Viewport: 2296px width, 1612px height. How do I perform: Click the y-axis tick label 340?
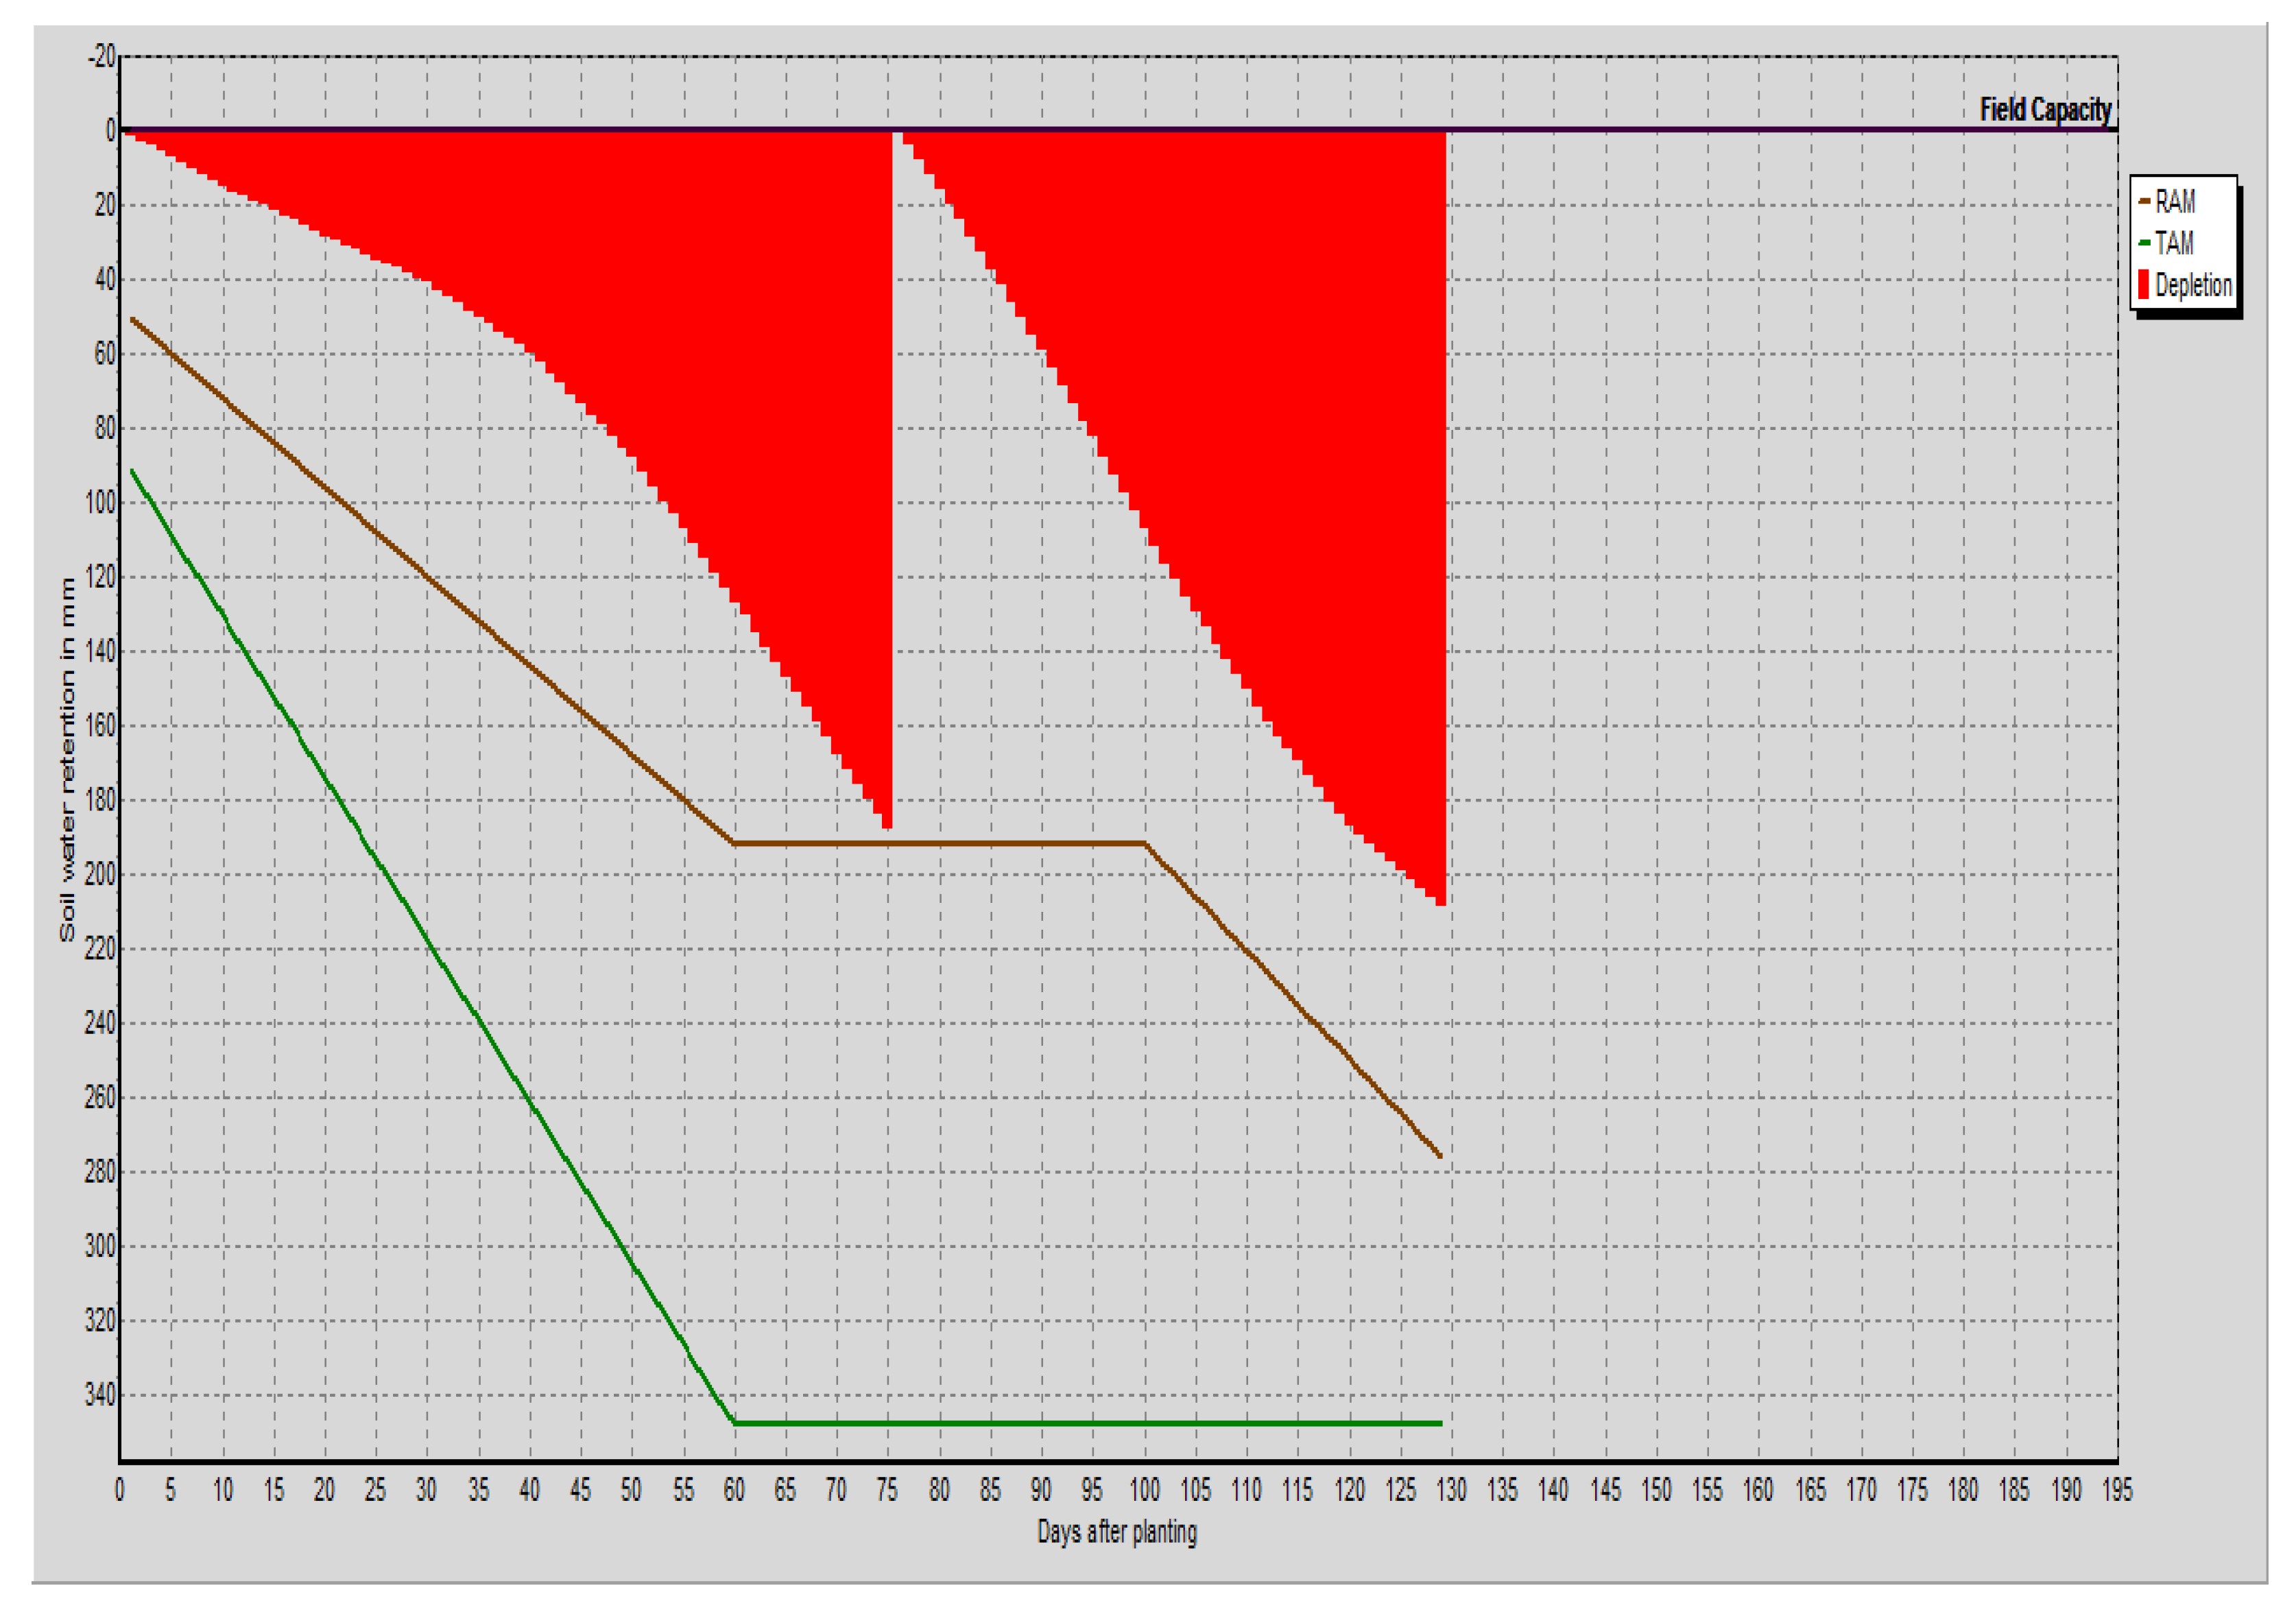[x=100, y=1394]
